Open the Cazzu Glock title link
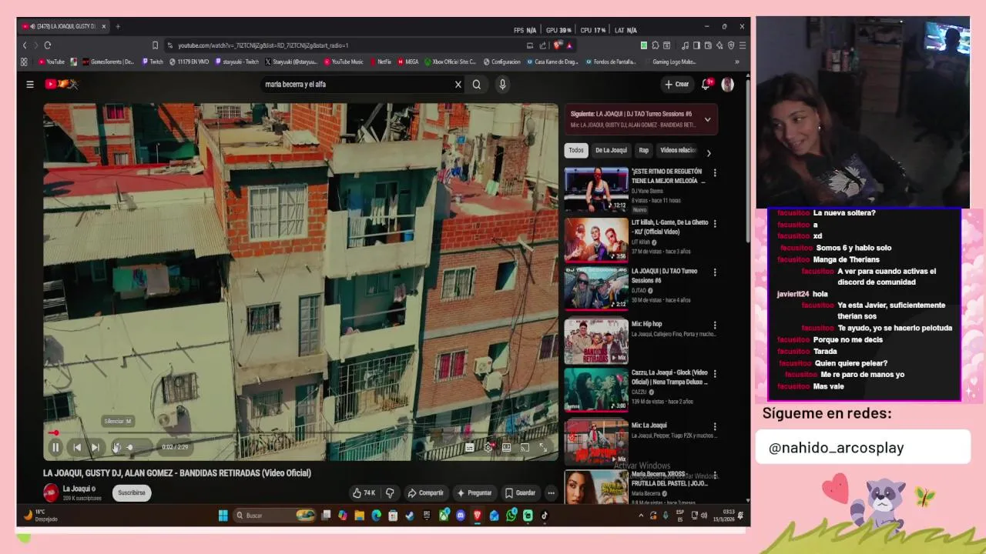Image resolution: width=986 pixels, height=554 pixels. [x=669, y=377]
